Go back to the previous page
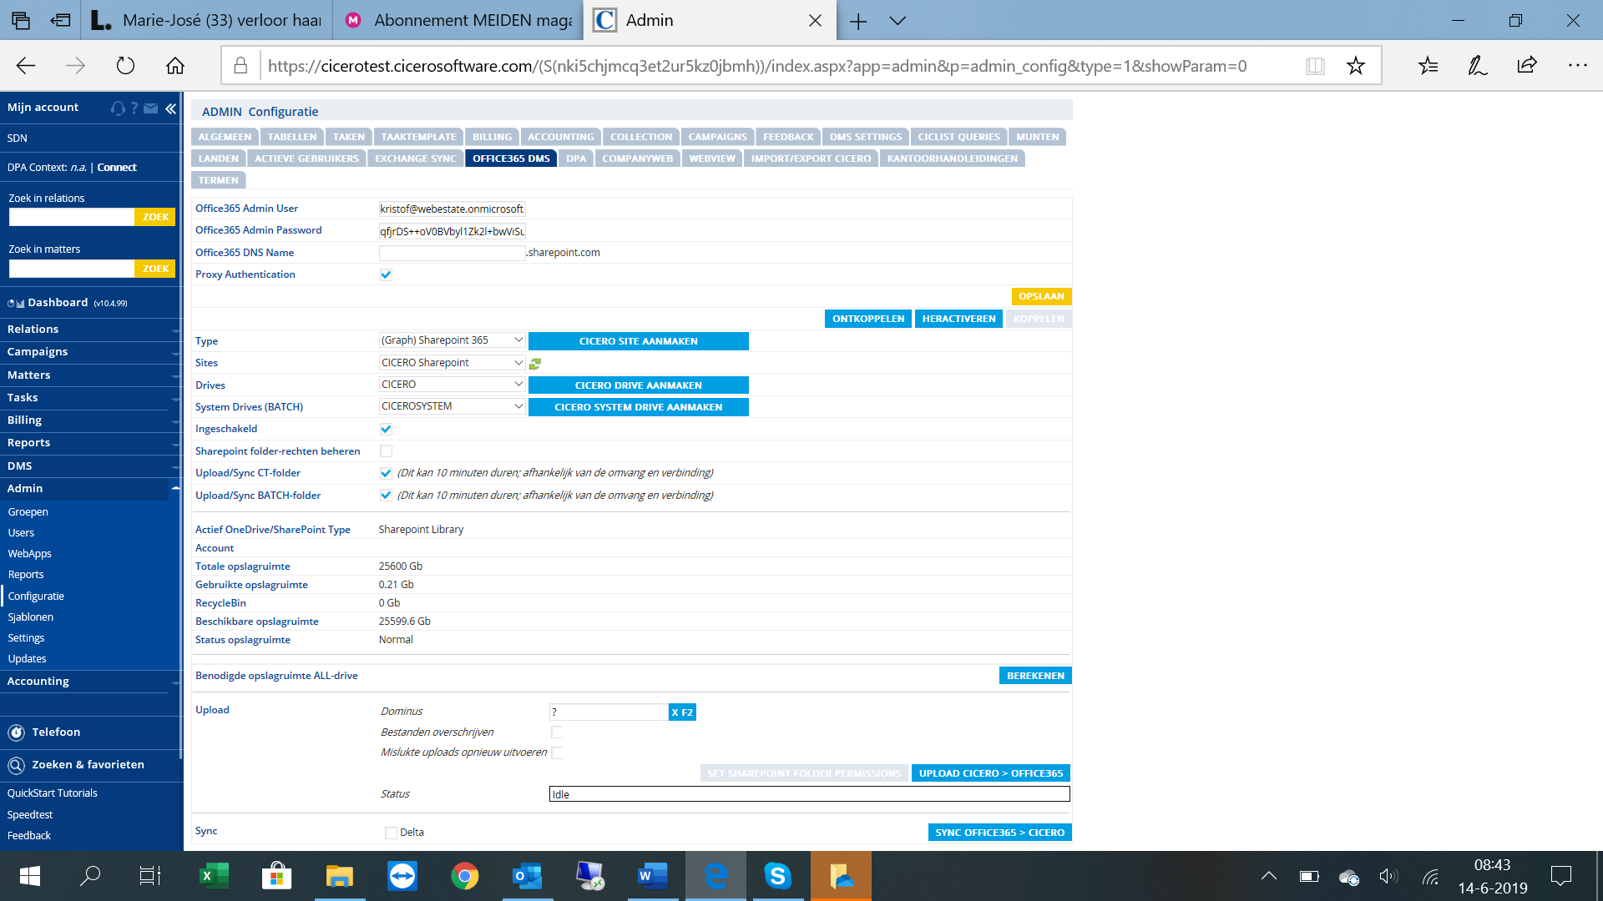Viewport: 1603px width, 901px height. click(x=26, y=66)
